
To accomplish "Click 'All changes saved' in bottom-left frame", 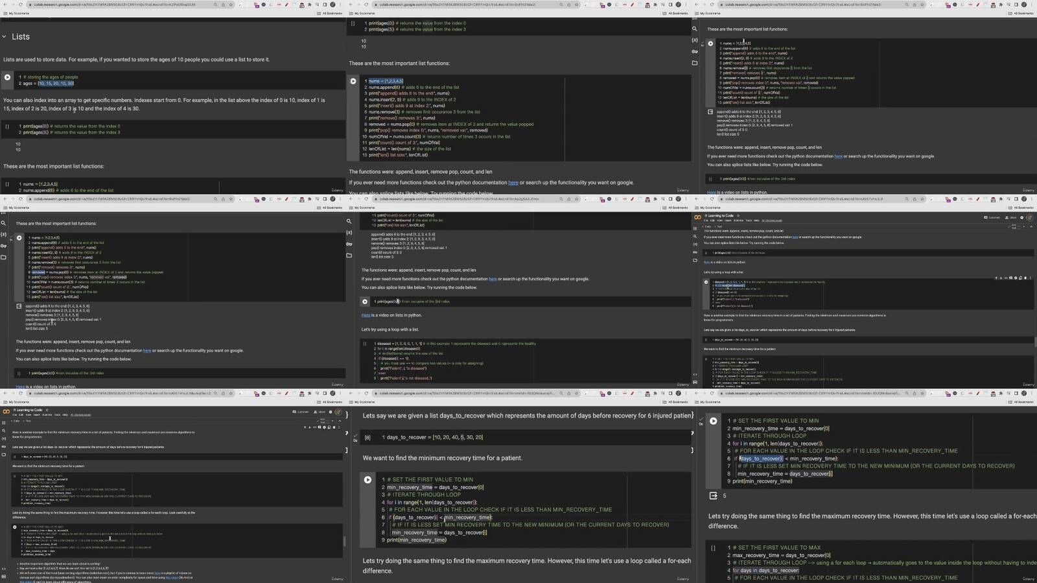I will [x=81, y=415].
